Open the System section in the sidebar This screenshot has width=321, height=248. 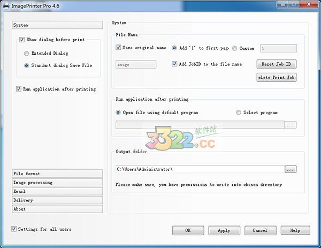[57, 25]
